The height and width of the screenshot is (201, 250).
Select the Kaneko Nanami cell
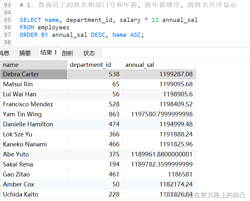pos(34,144)
